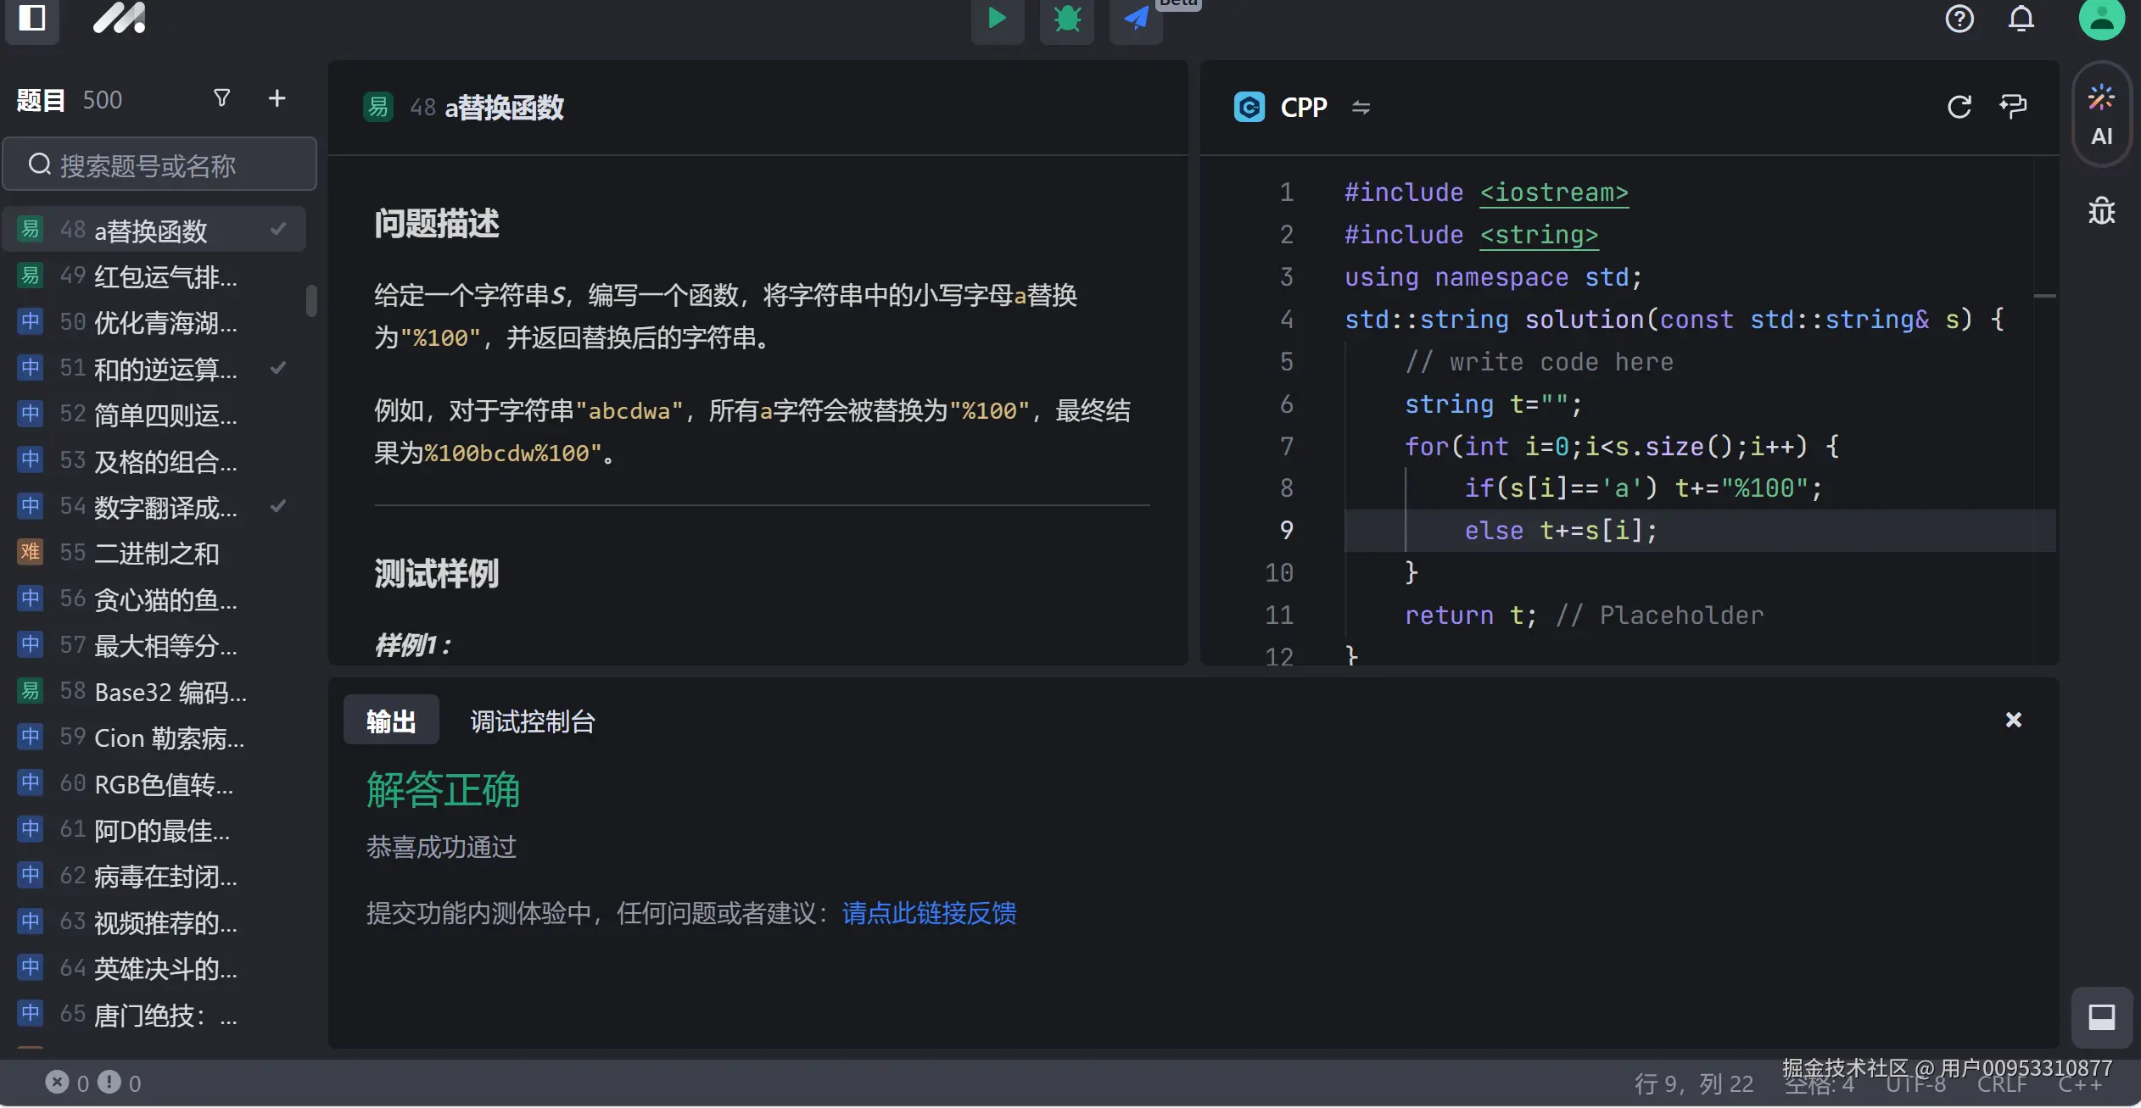Select problem 65 唐门绝技
2141x1108 pixels.
154,1014
